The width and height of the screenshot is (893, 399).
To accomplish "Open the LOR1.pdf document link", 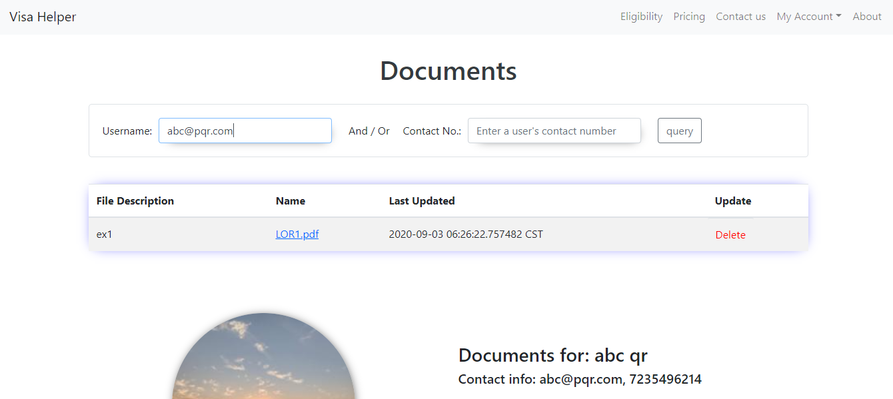I will coord(297,234).
